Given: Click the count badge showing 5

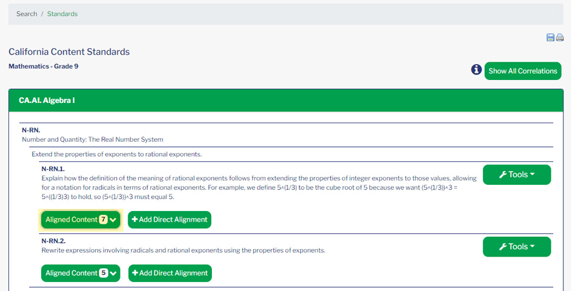Looking at the screenshot, I should (x=103, y=273).
